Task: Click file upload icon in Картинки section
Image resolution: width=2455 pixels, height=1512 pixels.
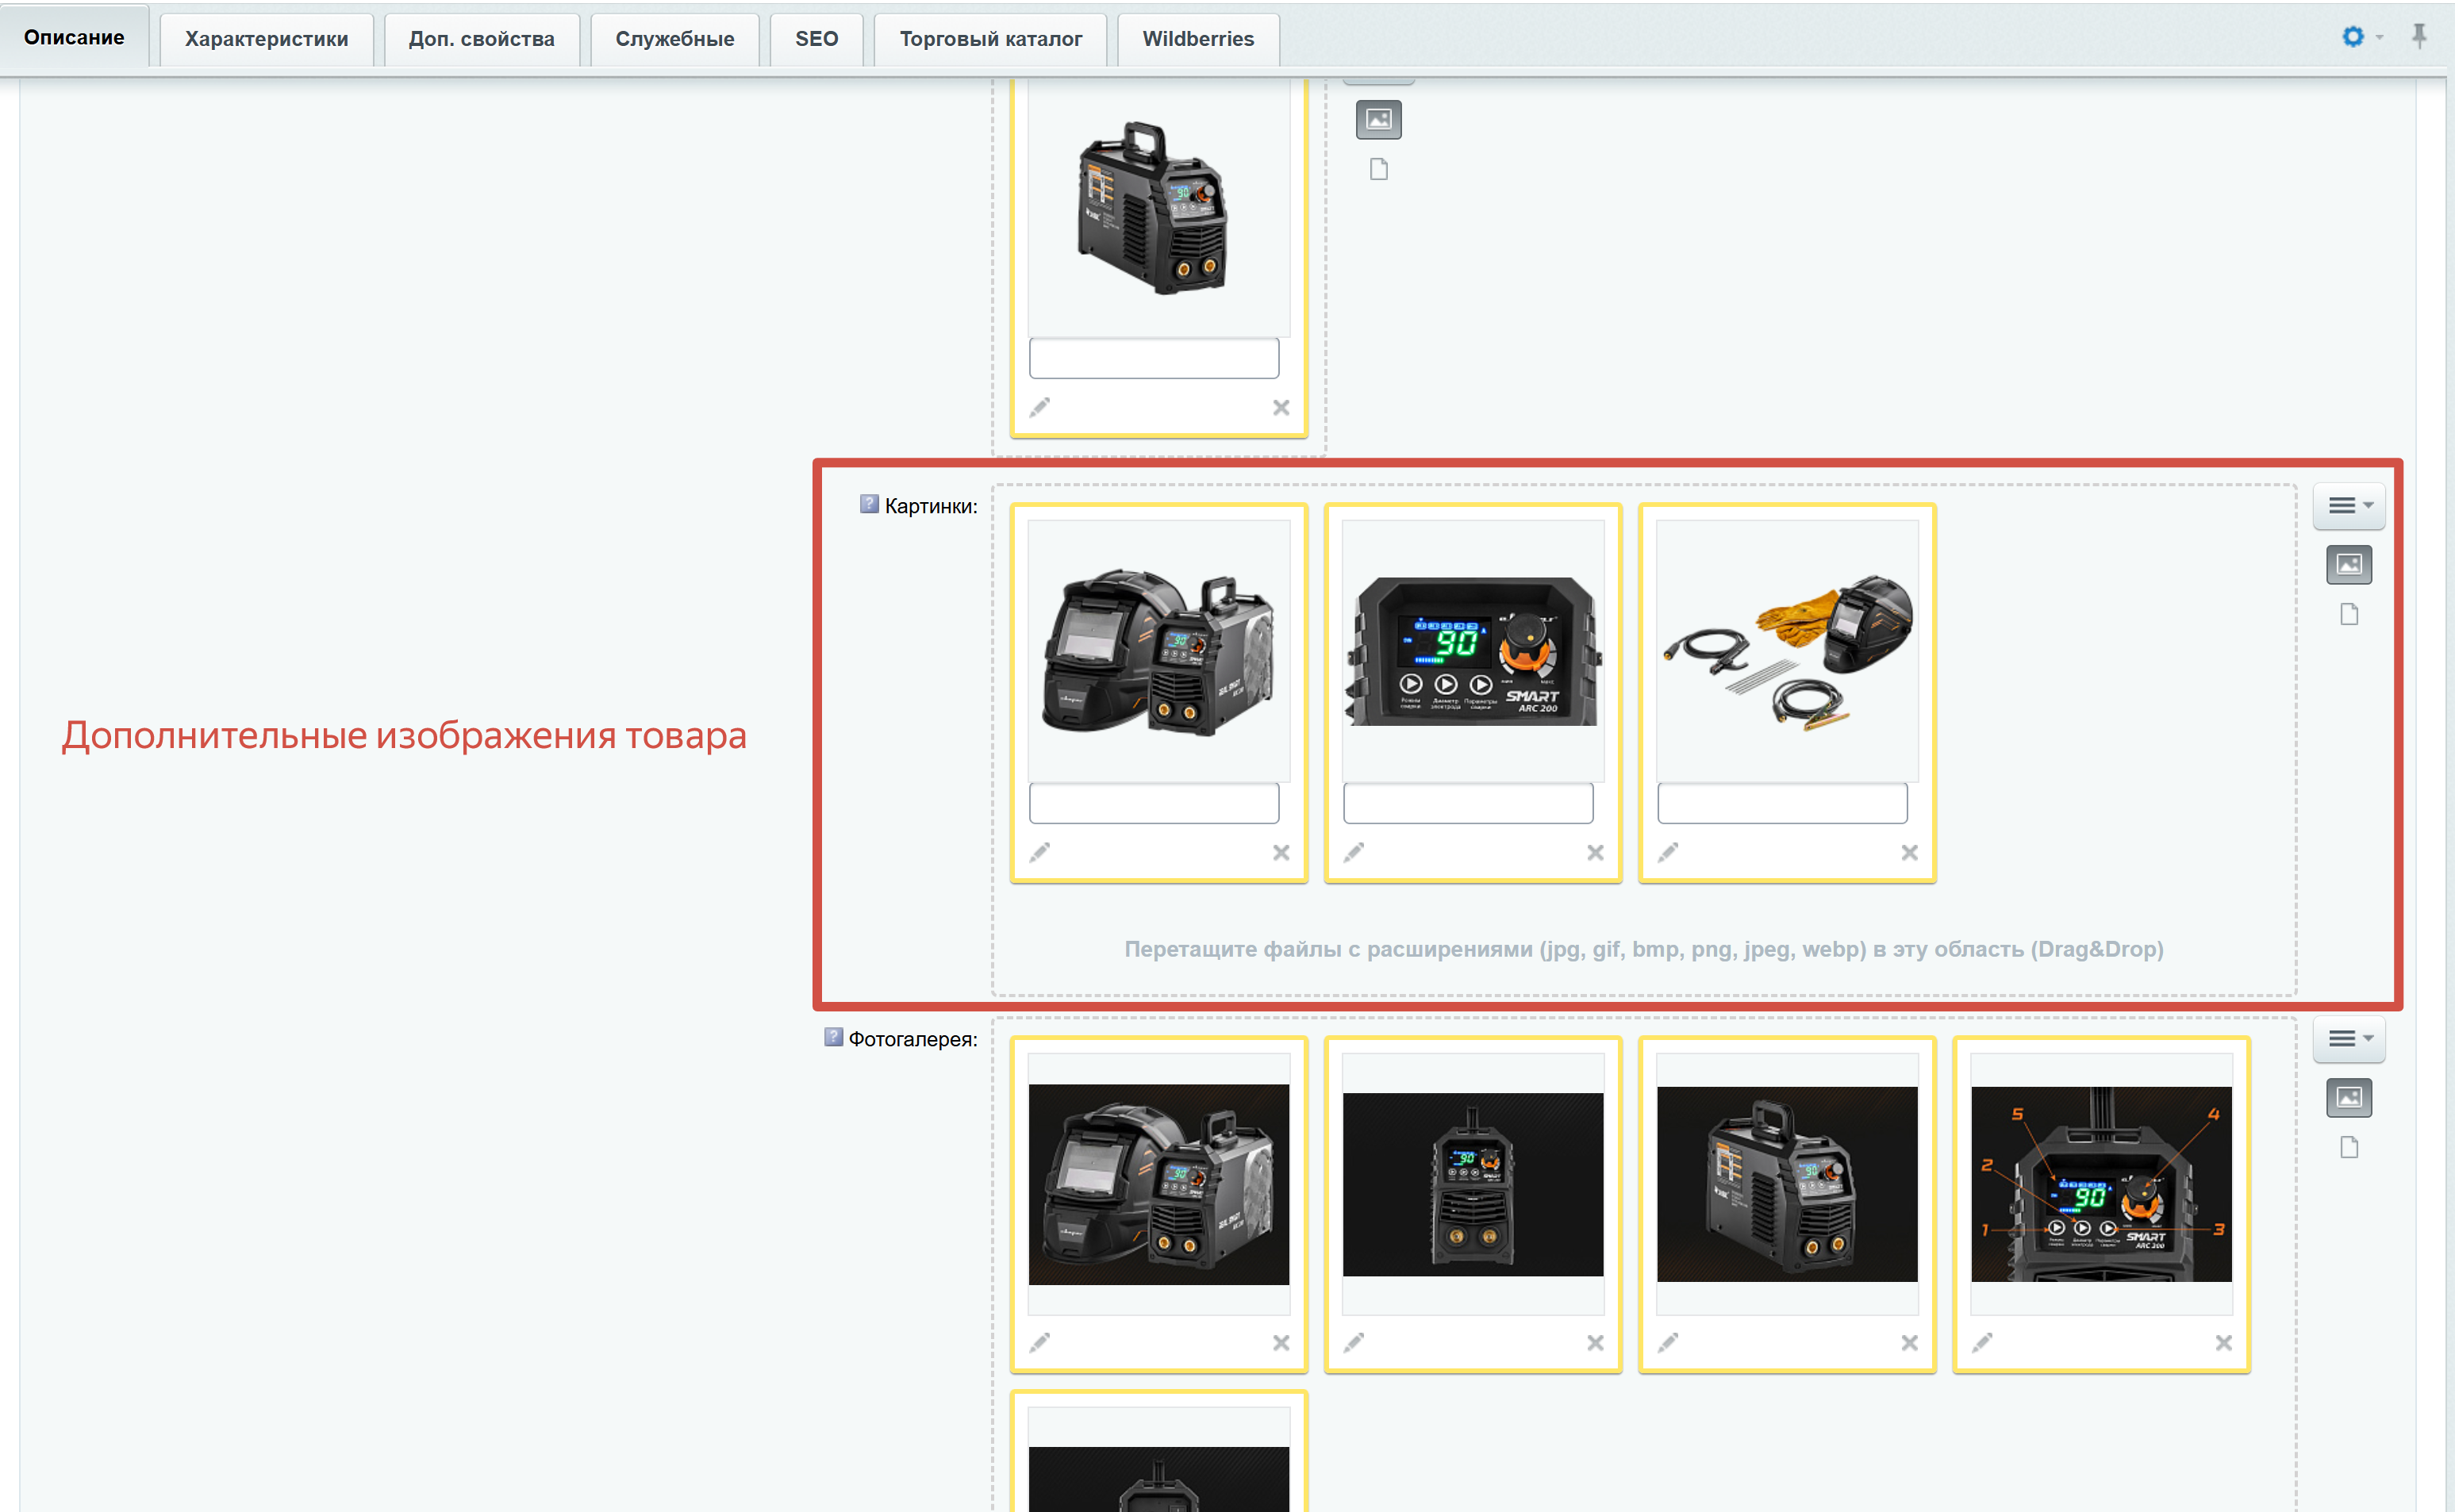Action: (x=2348, y=614)
